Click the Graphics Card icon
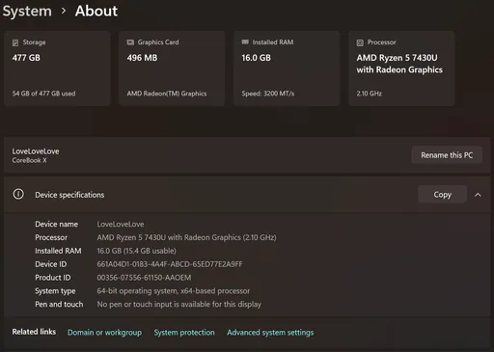Screen dimensions: 494x352 point(130,42)
